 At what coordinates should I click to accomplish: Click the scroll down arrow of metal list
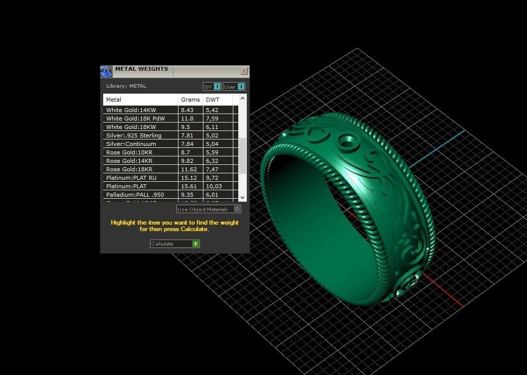[243, 198]
